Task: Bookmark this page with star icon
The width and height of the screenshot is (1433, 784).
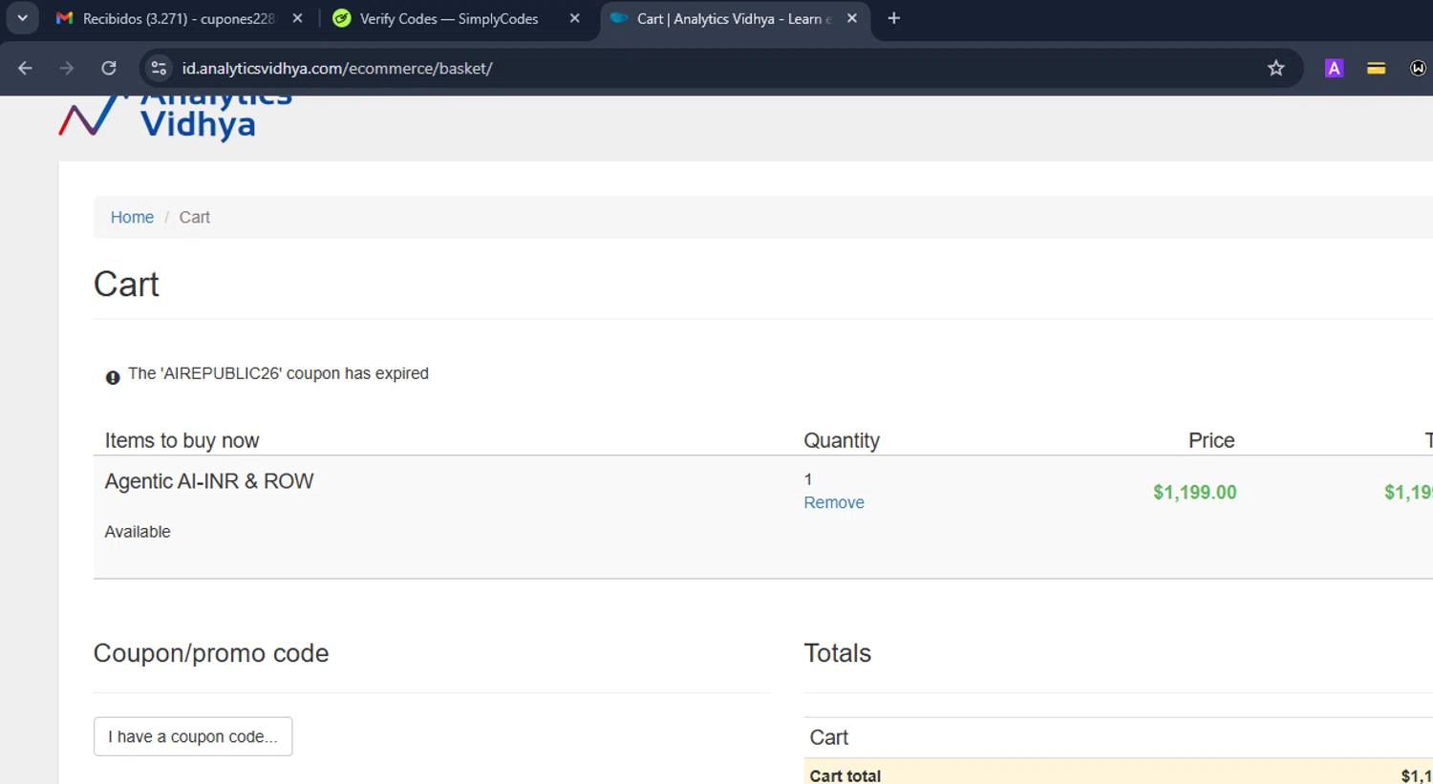Action: pos(1275,68)
